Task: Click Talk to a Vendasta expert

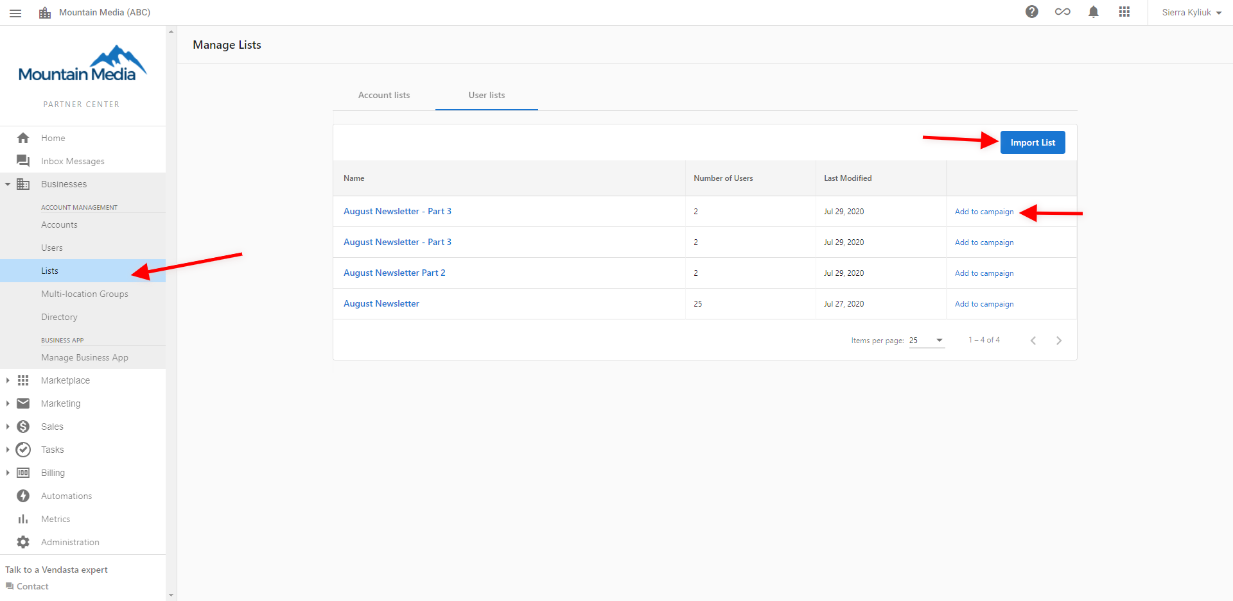Action: pyautogui.click(x=57, y=570)
